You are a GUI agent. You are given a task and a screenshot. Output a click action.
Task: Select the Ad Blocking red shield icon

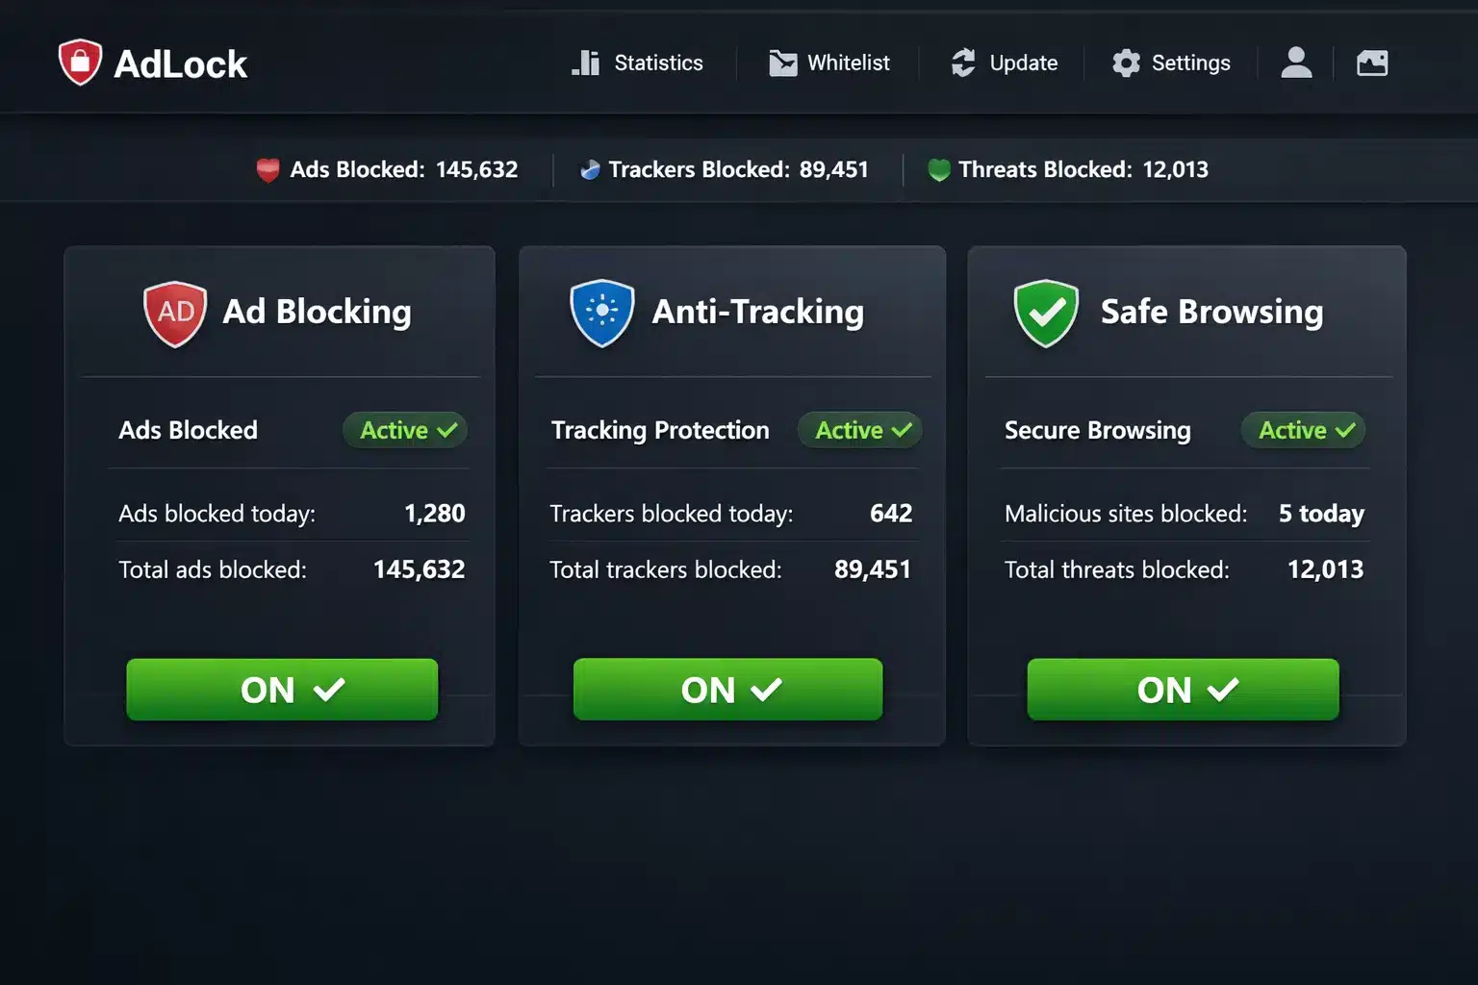click(175, 312)
